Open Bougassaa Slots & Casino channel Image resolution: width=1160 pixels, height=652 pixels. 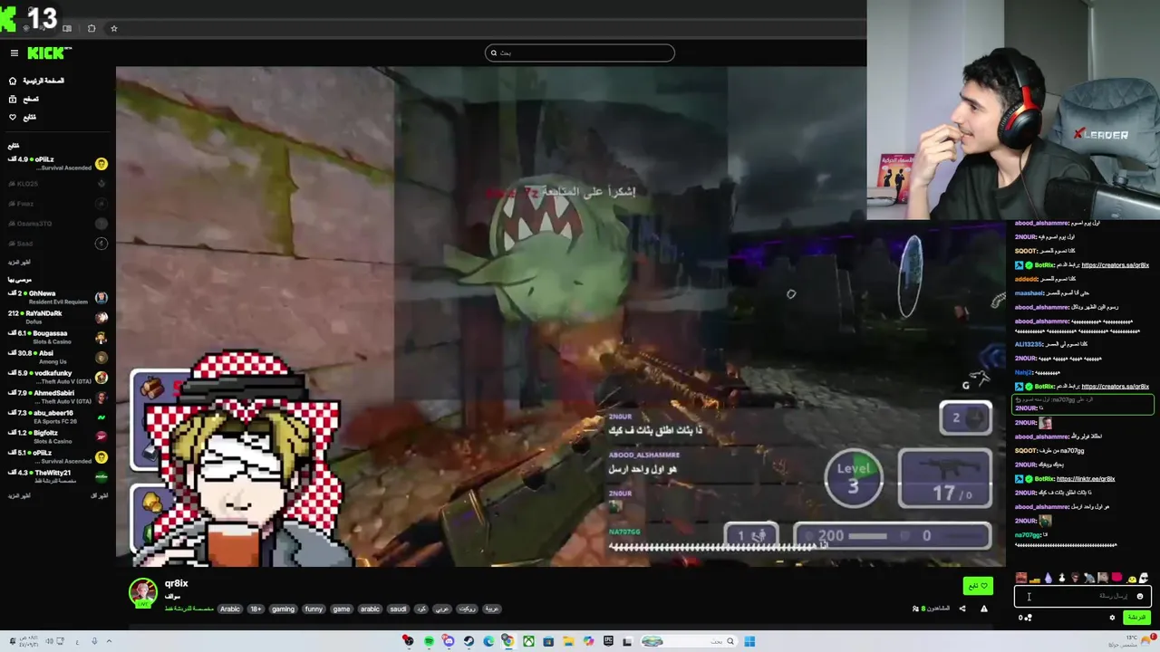[58, 337]
